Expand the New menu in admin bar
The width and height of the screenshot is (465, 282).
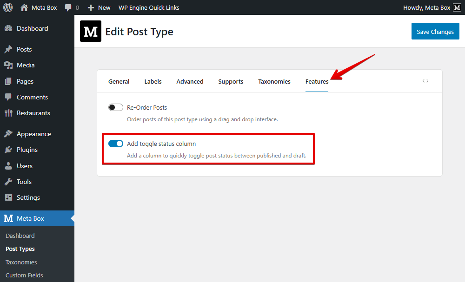[x=99, y=7]
